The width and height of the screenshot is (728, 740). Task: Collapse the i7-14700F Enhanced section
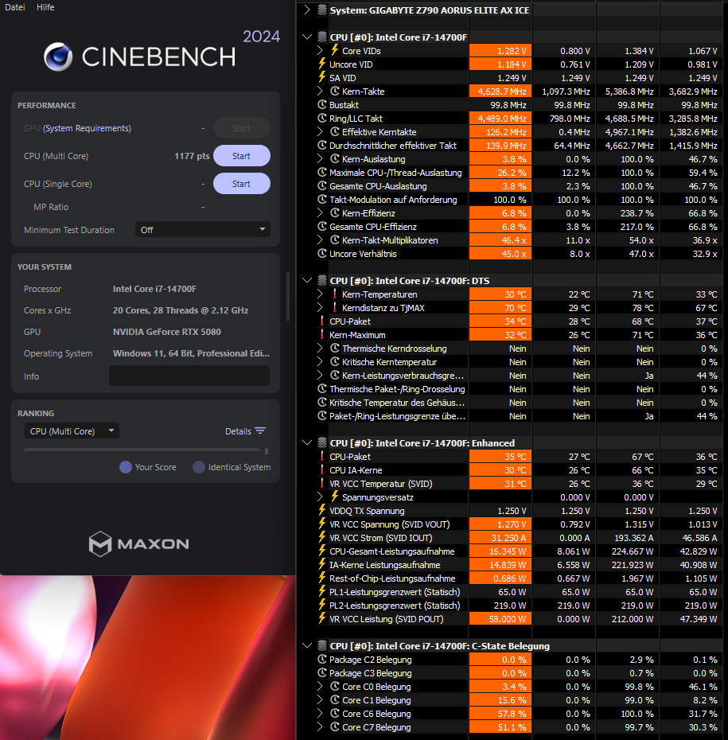click(307, 442)
